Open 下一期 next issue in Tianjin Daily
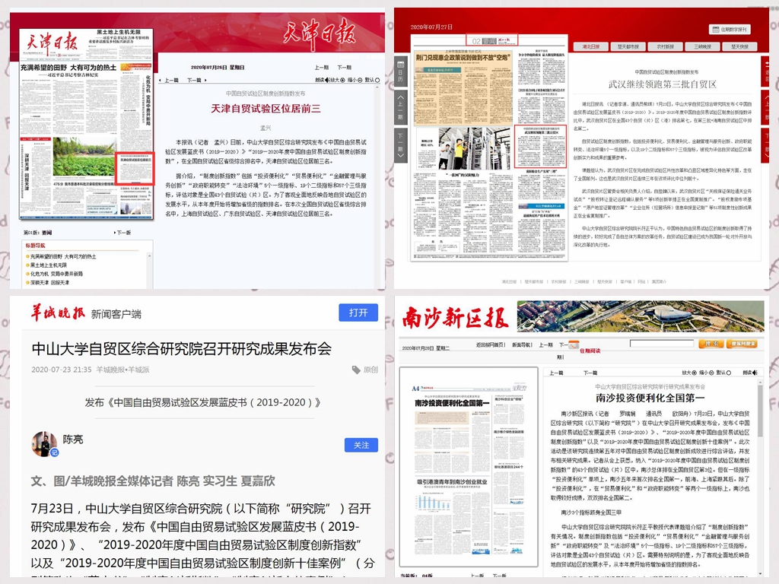The height and width of the screenshot is (584, 779). [x=345, y=68]
